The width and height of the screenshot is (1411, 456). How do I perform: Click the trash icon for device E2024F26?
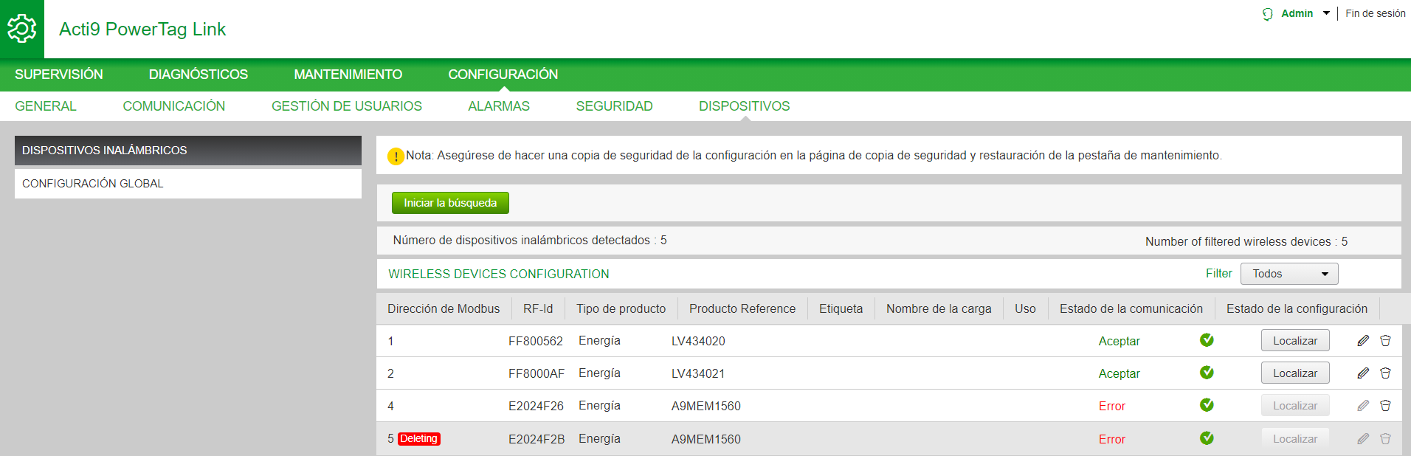pos(1385,406)
